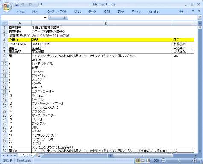Click the cell containing マックスファクター
203x164 pixels.
[x=102, y=115]
